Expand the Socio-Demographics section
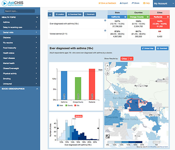The image size is (175, 150). [20, 89]
